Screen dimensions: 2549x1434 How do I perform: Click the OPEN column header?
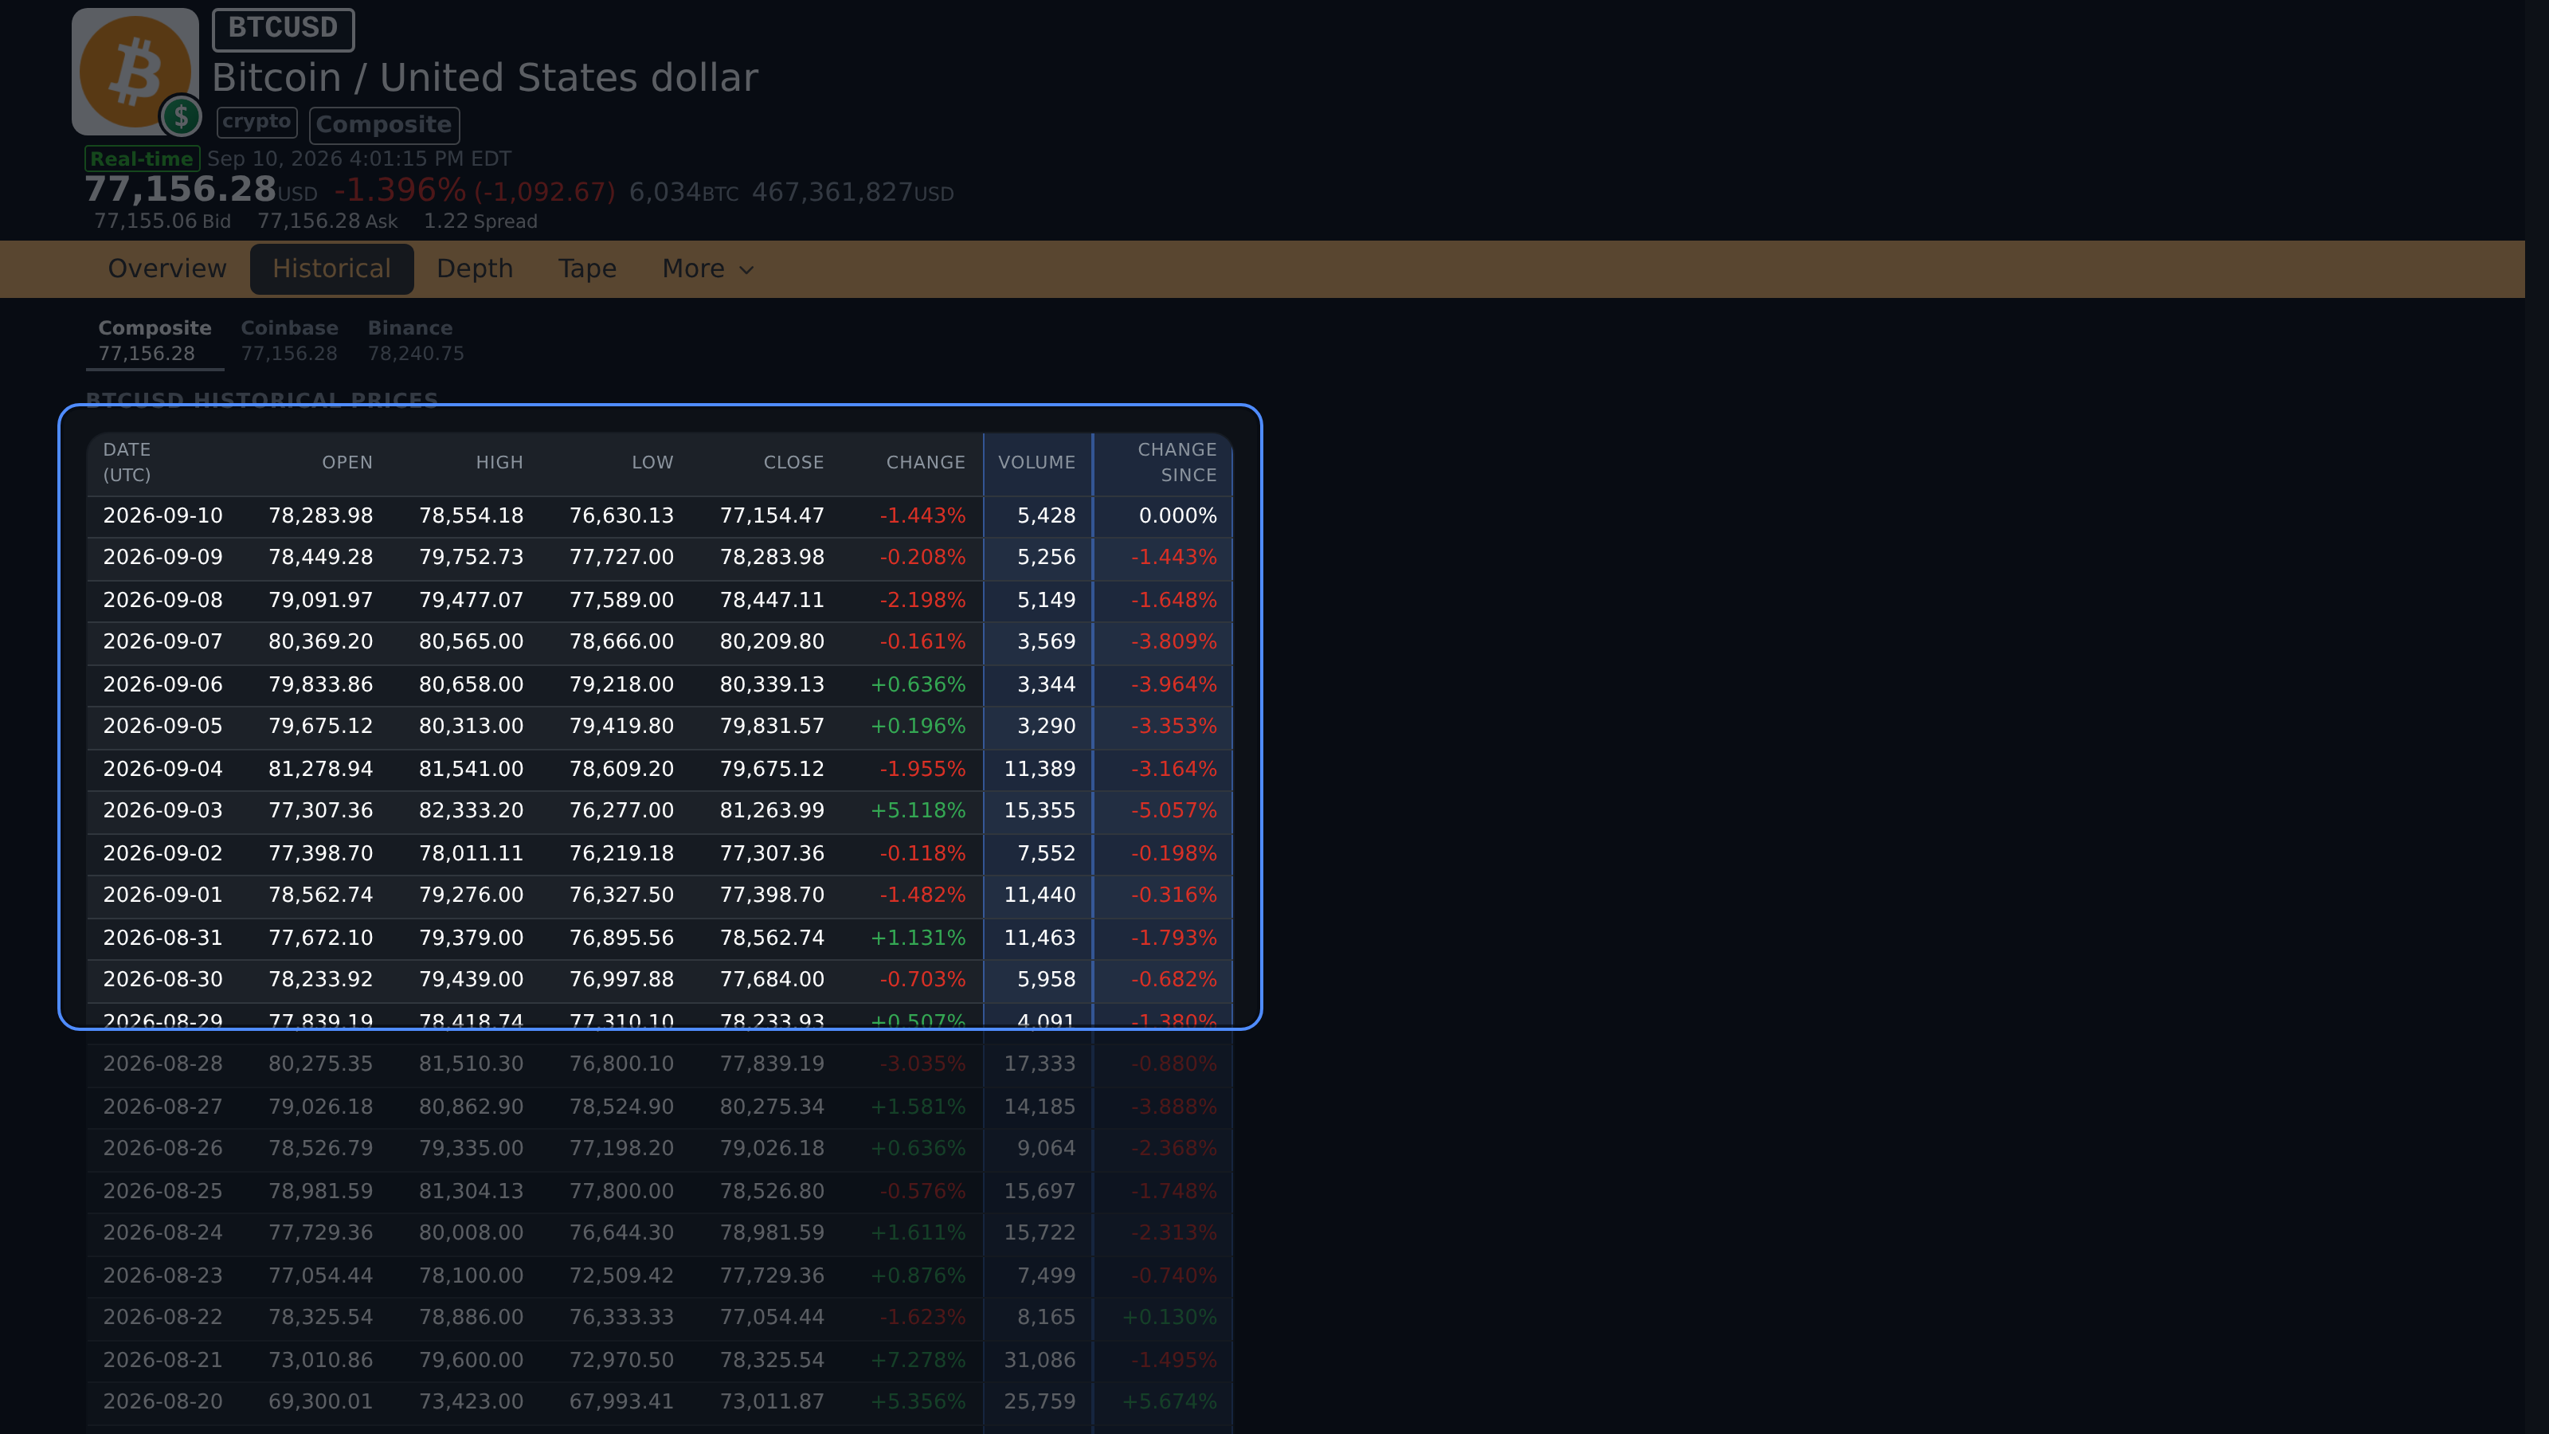click(347, 462)
